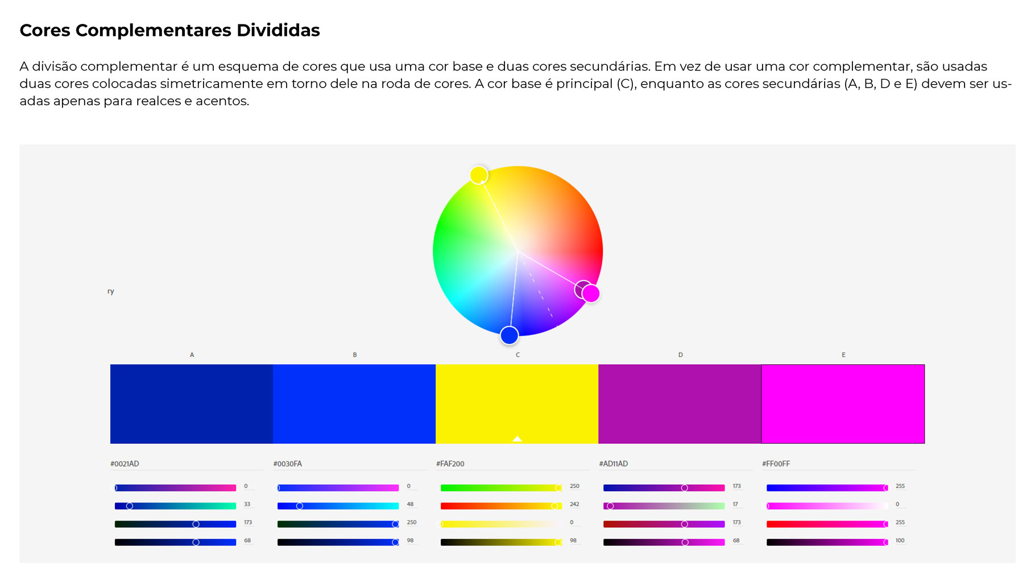Viewport: 1035px width, 582px height.
Task: Select the bright magenta handle on wheel
Action: pyautogui.click(x=591, y=293)
